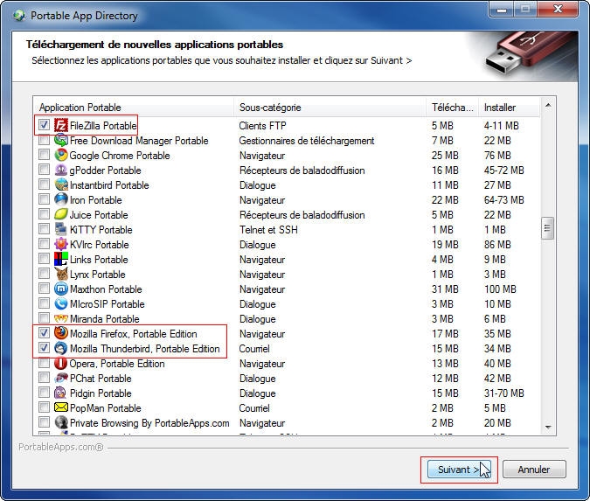The image size is (590, 501).
Task: Select the KVIrc Portable row name
Action: (x=100, y=245)
